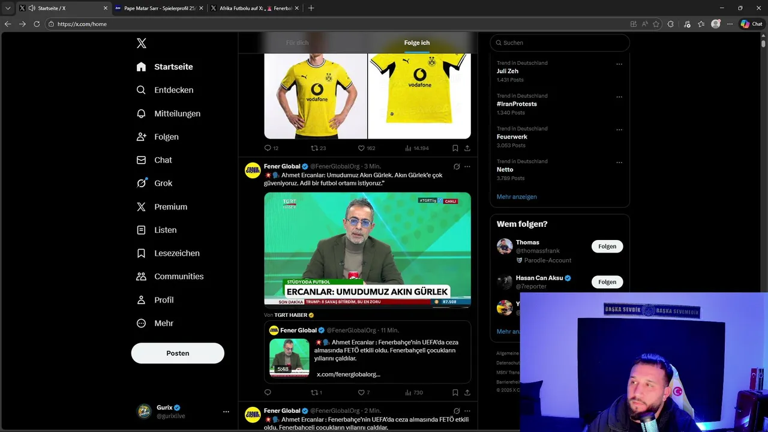Open a new browser tab
The height and width of the screenshot is (432, 768).
(x=311, y=8)
